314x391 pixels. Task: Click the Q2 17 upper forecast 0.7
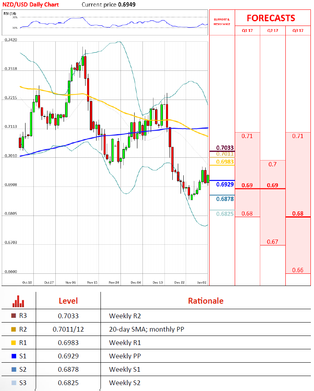pyautogui.click(x=272, y=164)
